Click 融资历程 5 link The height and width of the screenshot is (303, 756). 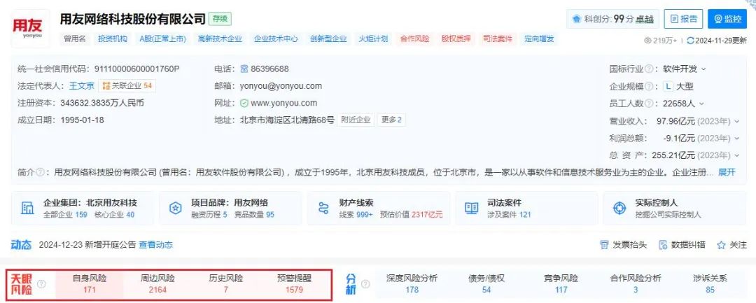[209, 214]
